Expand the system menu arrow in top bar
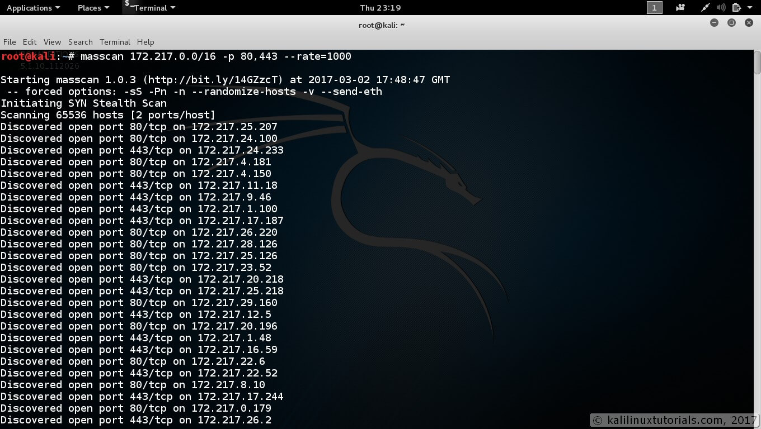The width and height of the screenshot is (761, 429). point(749,7)
